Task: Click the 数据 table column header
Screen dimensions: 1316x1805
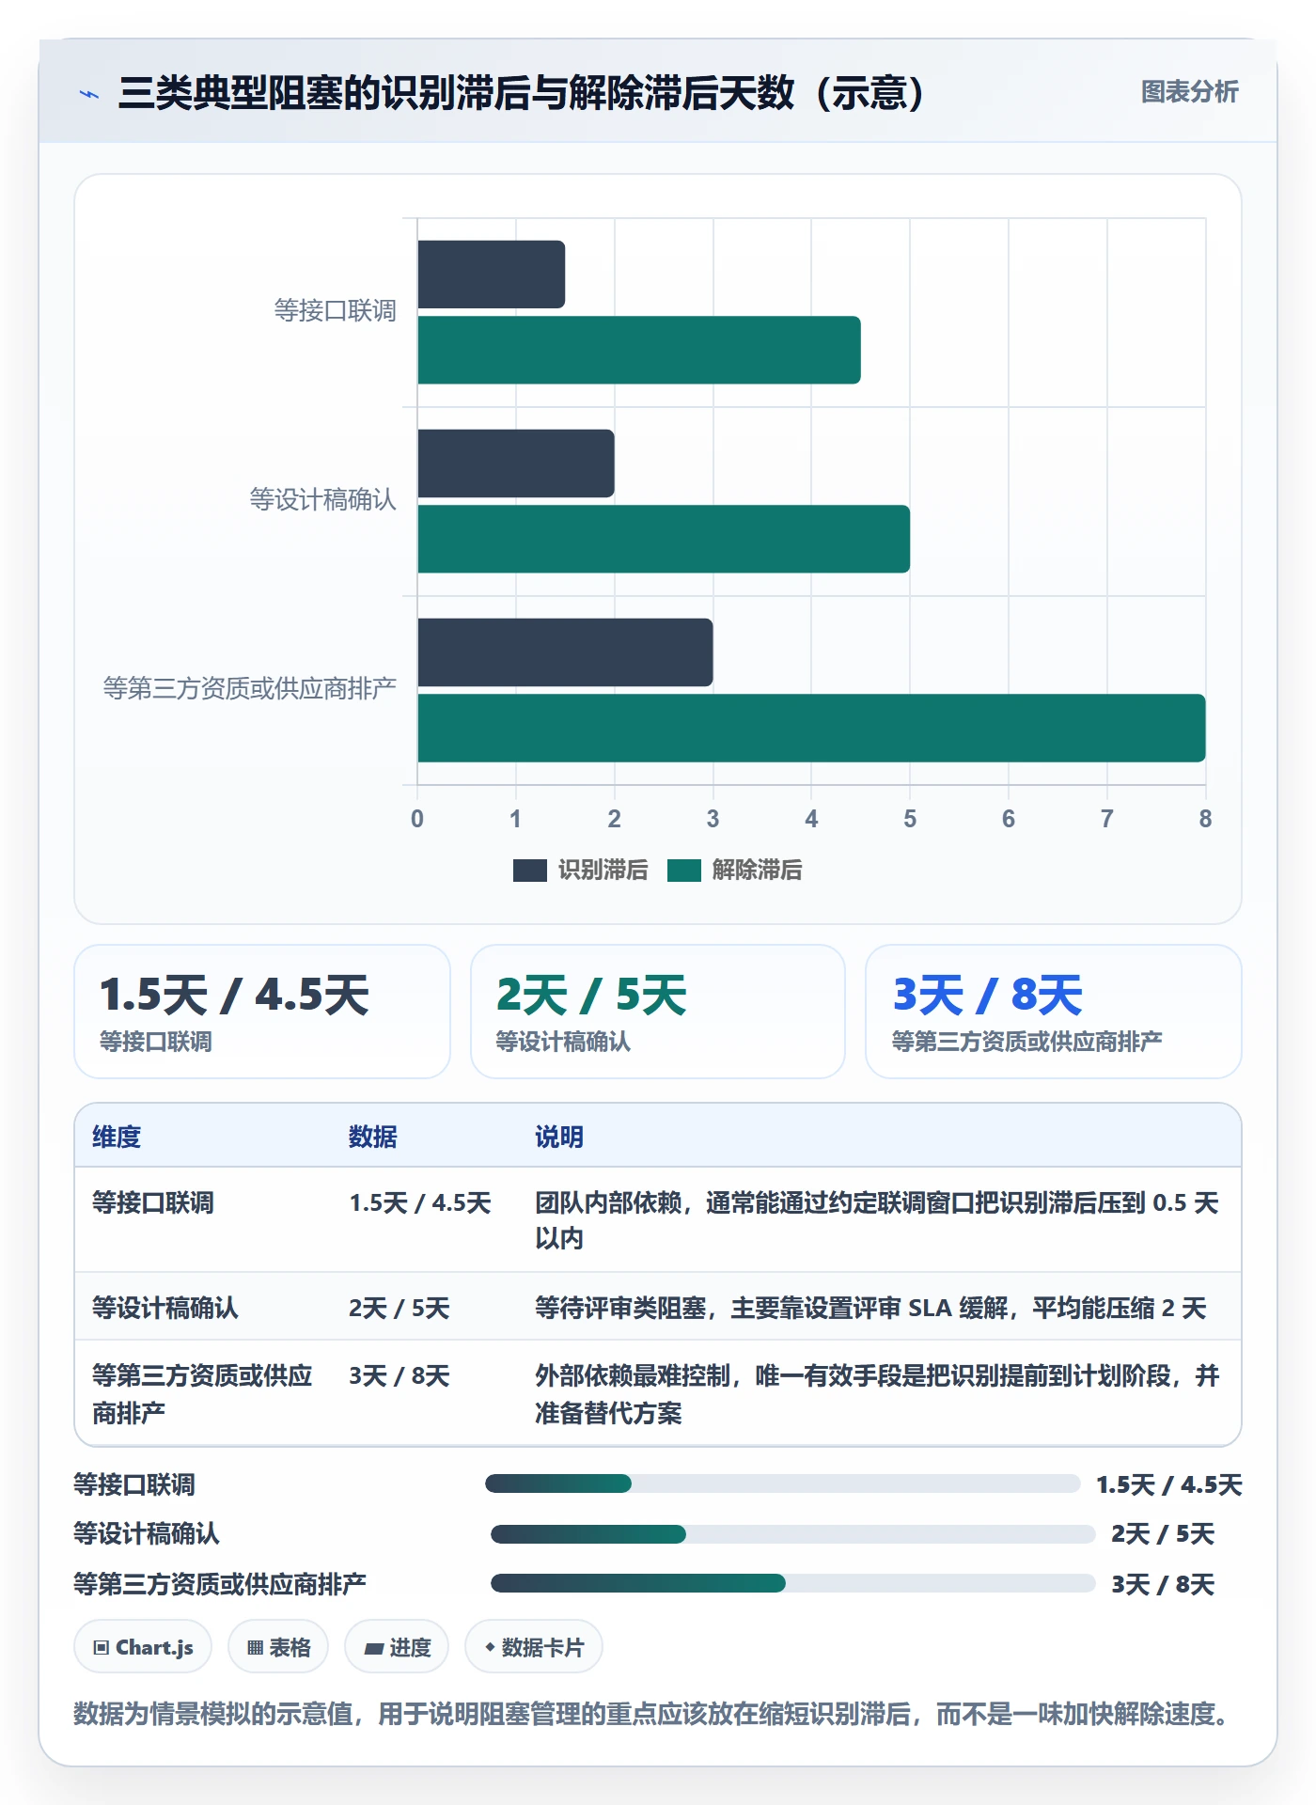Action: click(x=373, y=1138)
